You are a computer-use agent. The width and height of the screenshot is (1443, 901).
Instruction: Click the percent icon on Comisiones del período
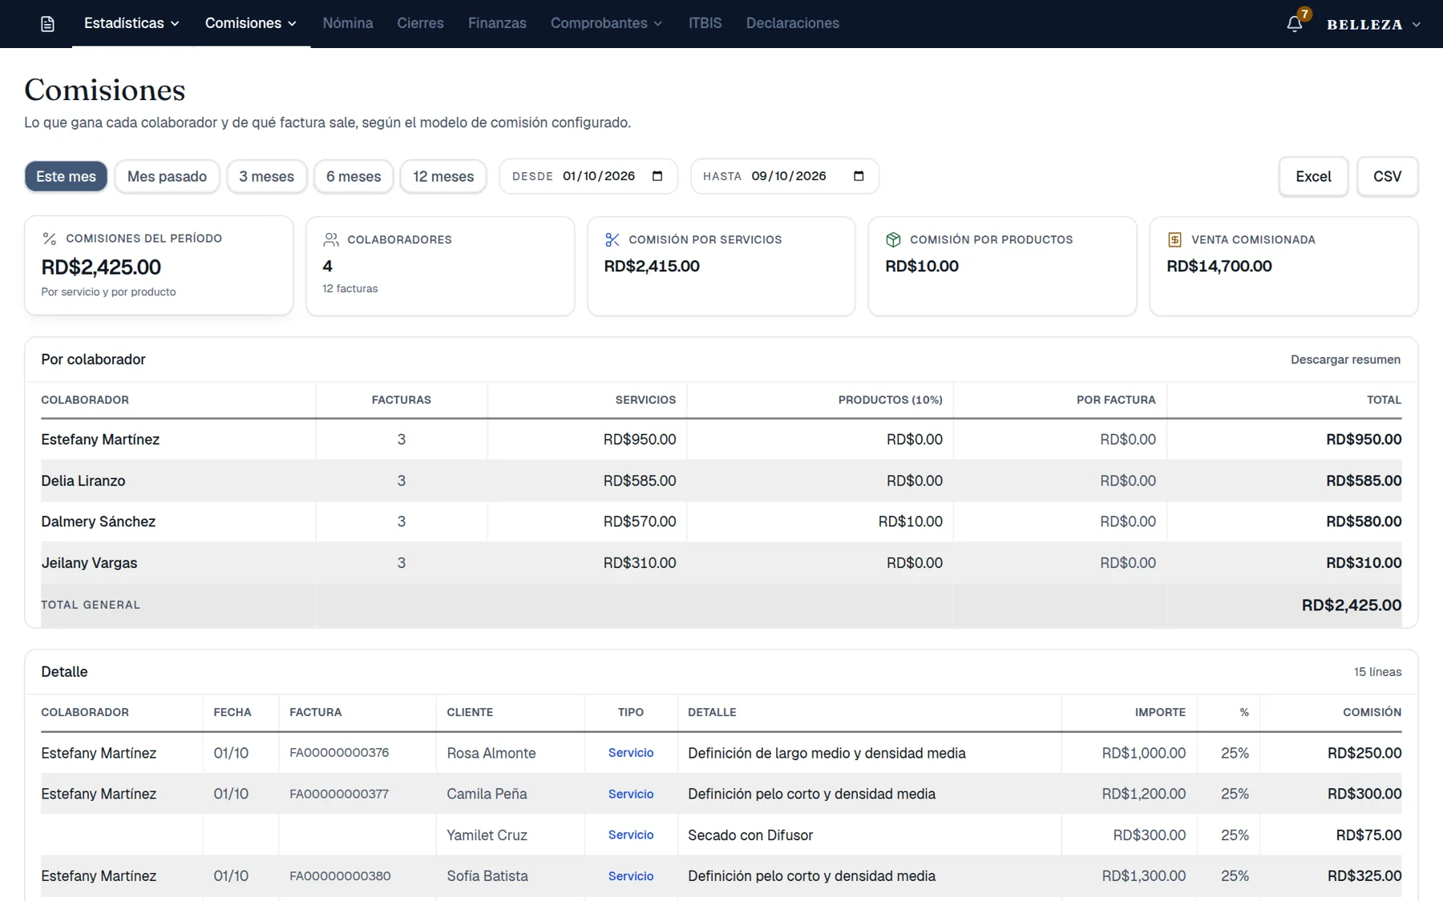50,239
